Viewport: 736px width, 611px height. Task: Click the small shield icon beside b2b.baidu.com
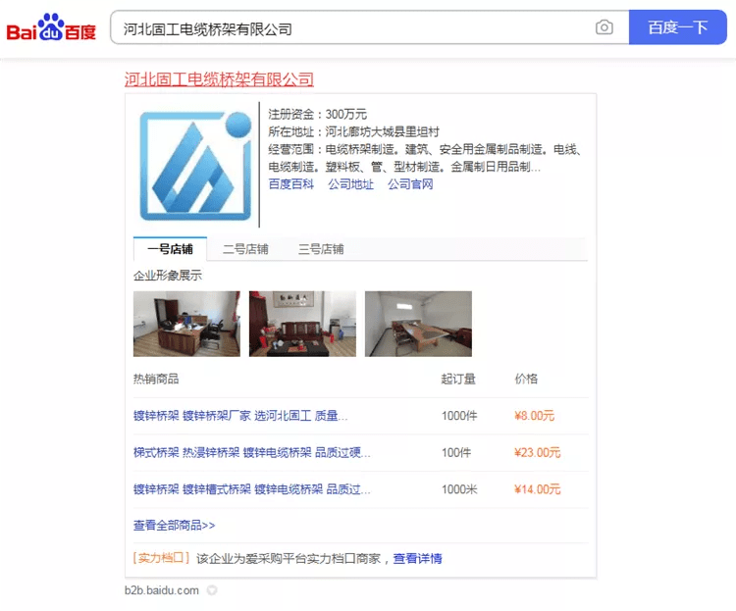(x=212, y=590)
